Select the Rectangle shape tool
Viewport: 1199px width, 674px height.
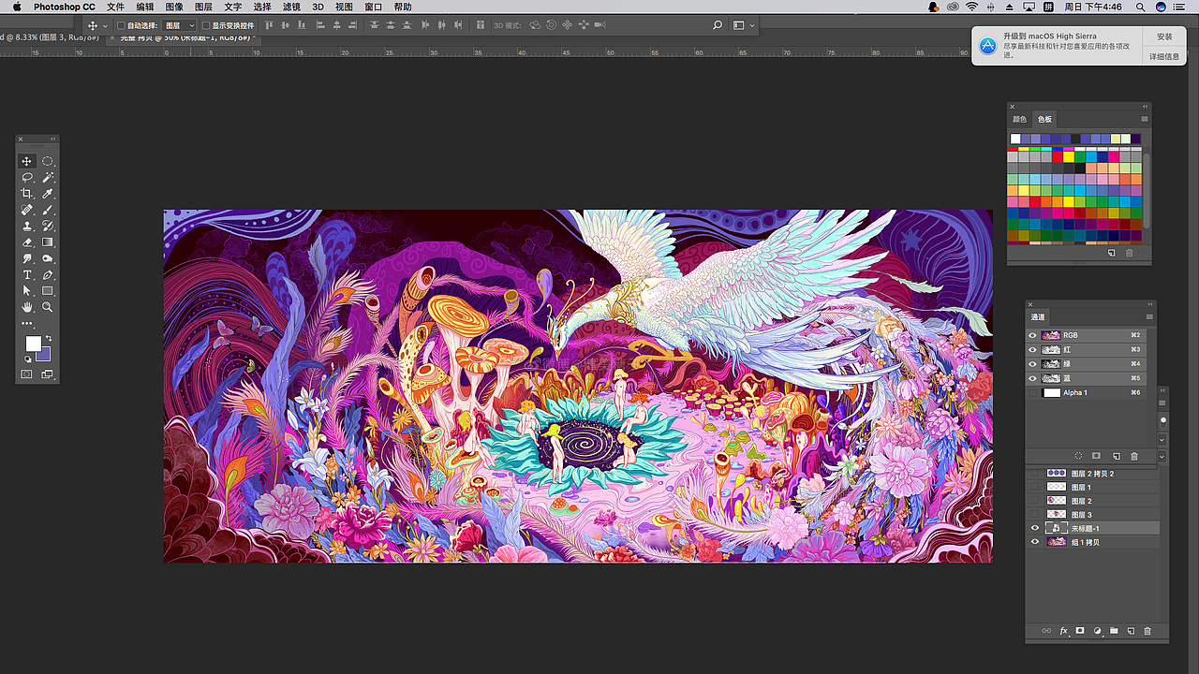[x=48, y=291]
